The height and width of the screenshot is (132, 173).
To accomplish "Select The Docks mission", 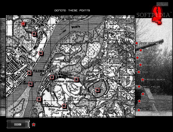I will click(147, 58).
